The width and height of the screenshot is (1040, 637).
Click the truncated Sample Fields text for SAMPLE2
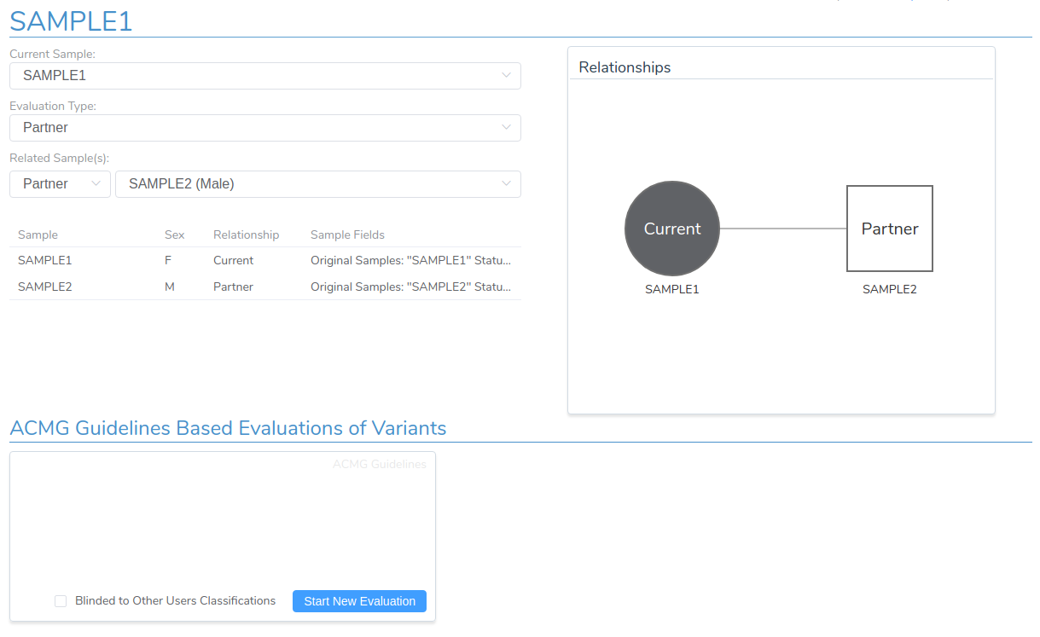click(410, 287)
